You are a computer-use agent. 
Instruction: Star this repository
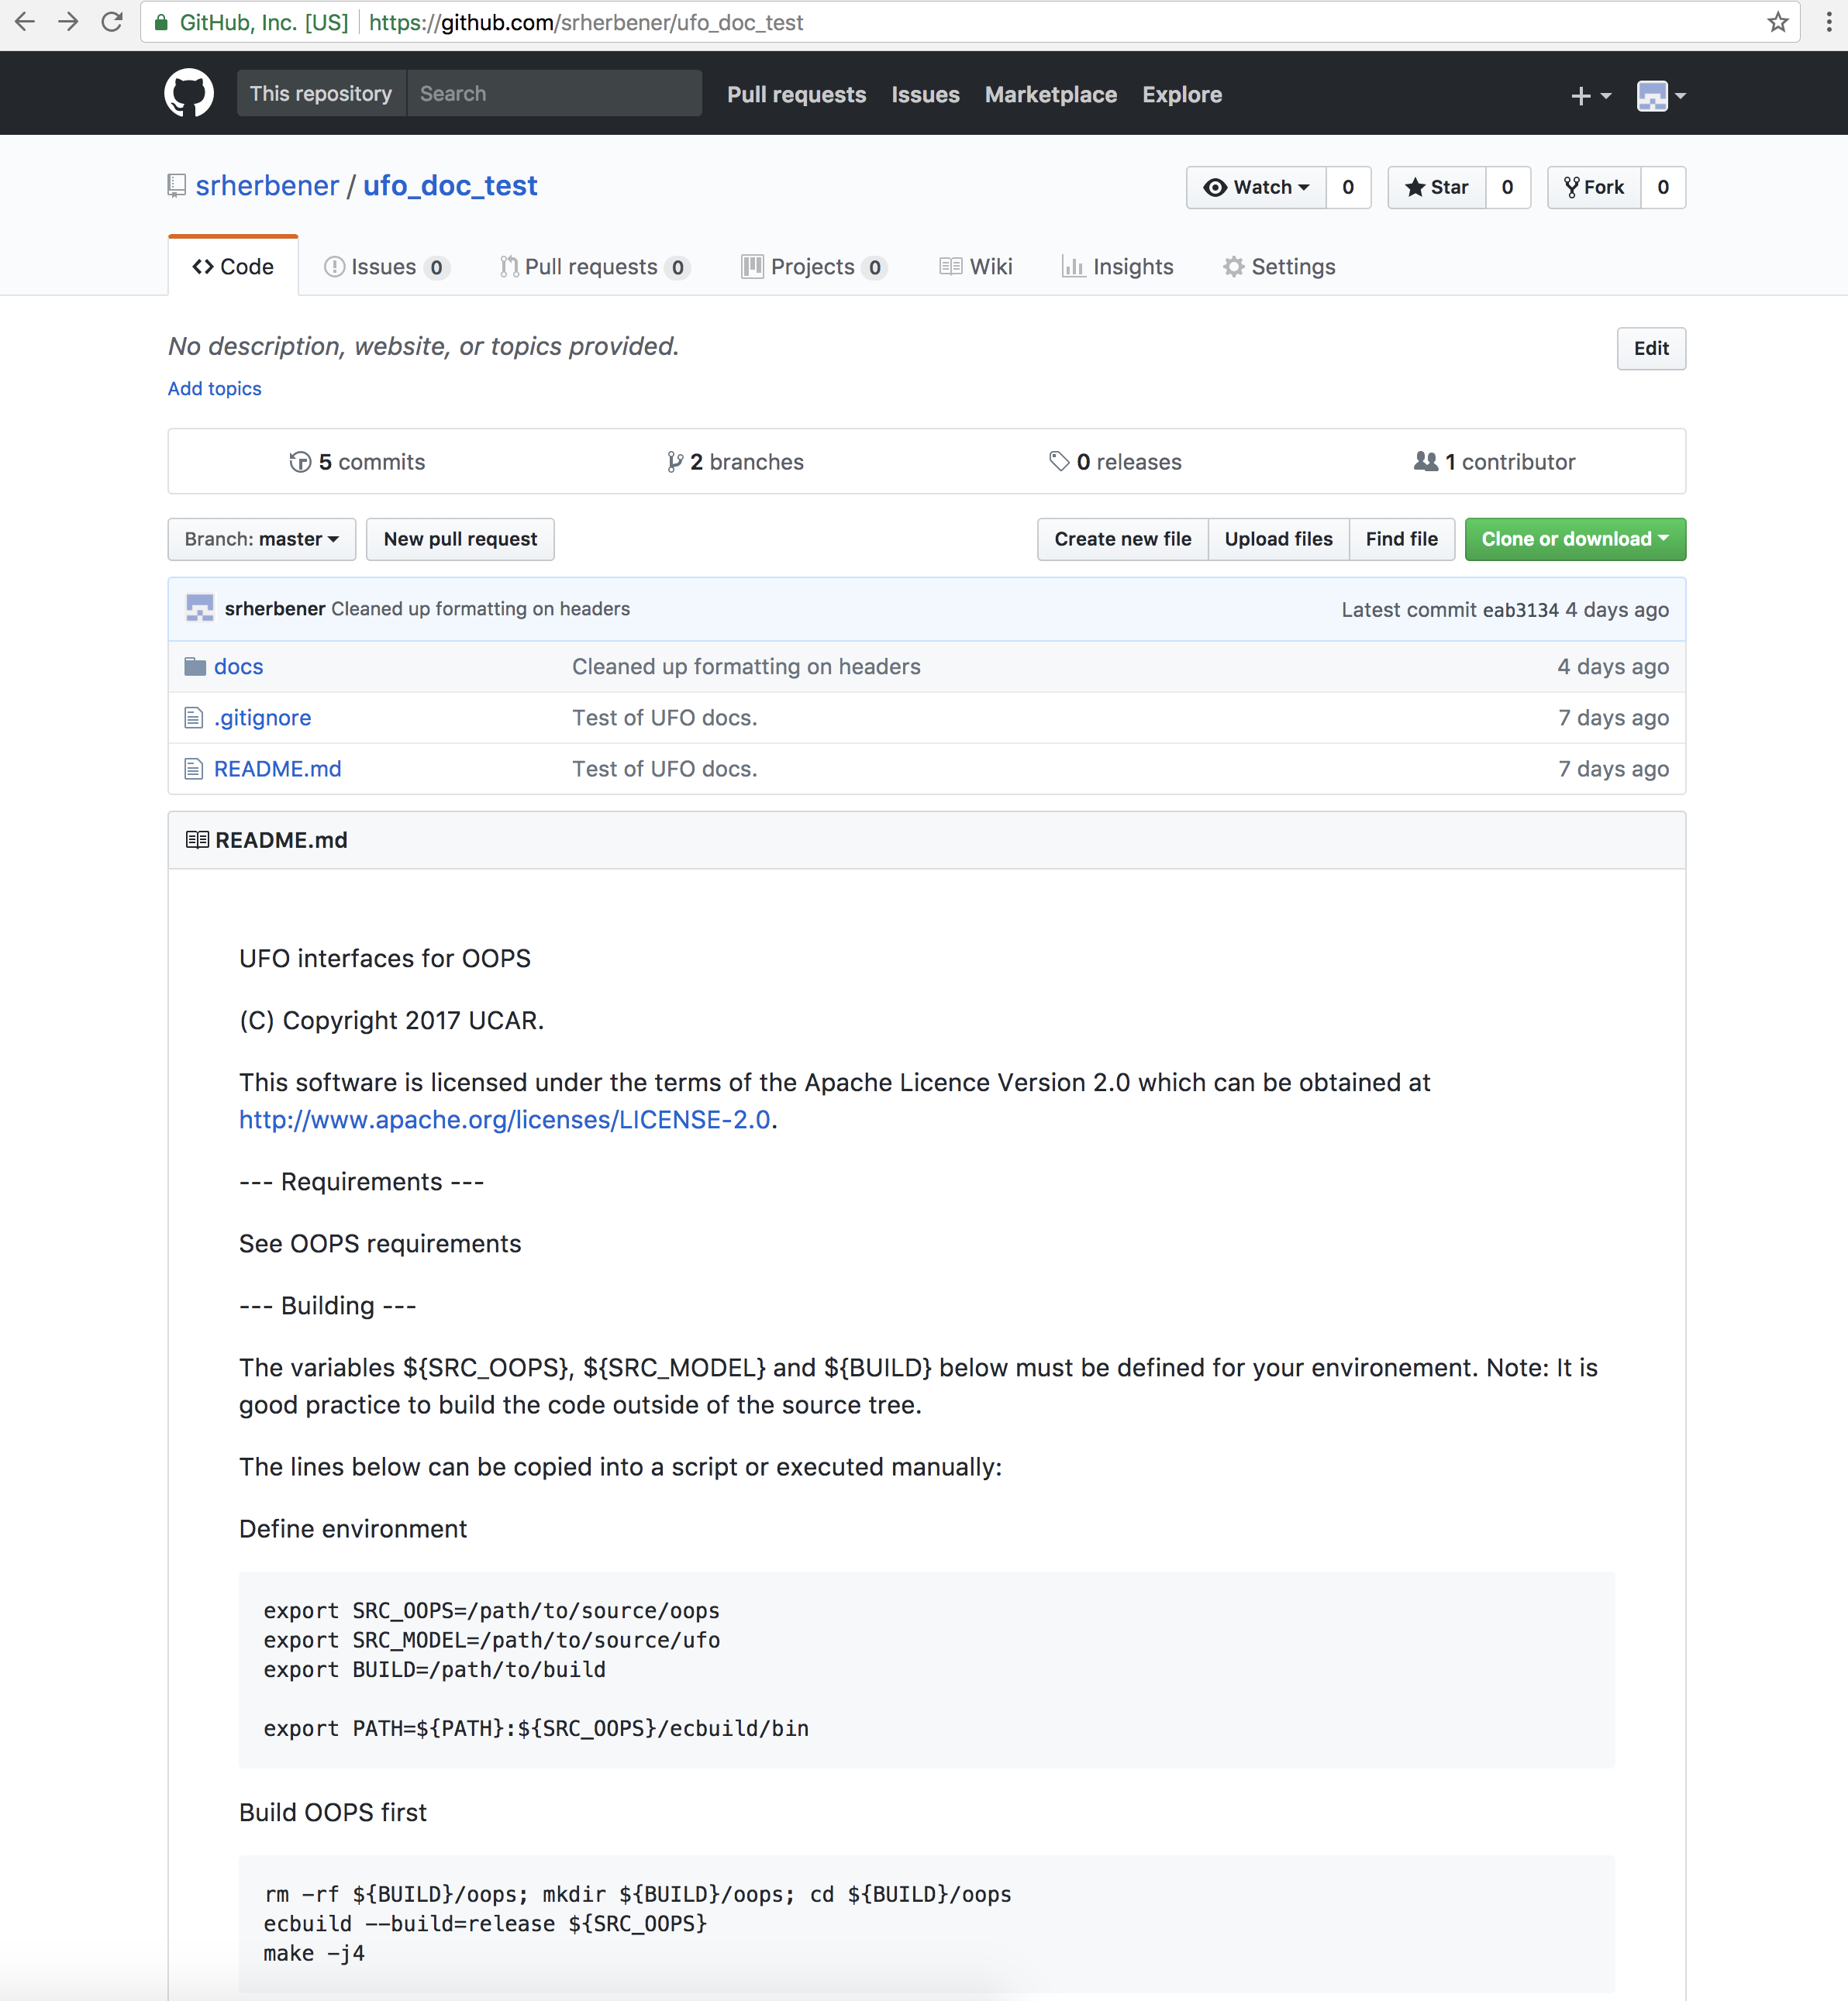(1436, 187)
